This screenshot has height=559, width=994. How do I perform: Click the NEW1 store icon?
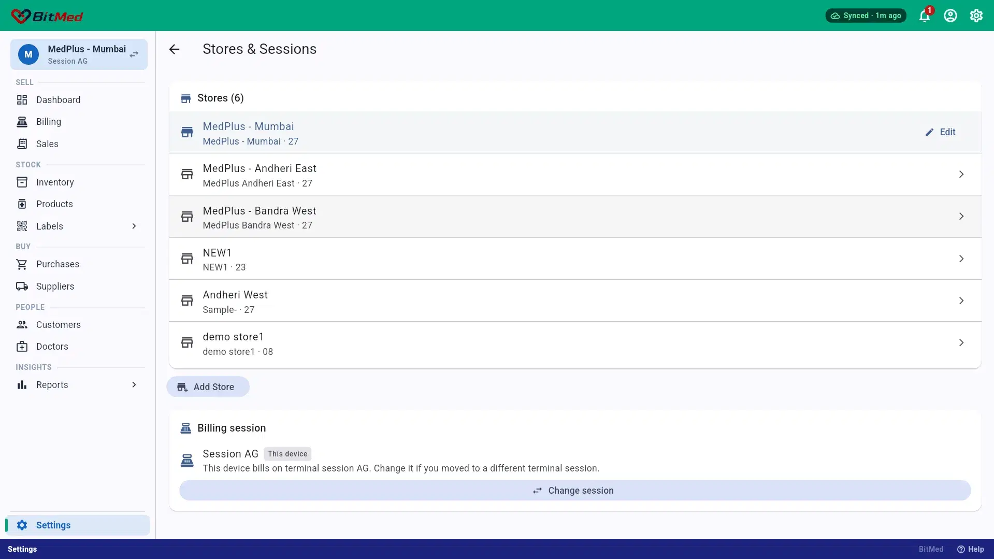[187, 259]
